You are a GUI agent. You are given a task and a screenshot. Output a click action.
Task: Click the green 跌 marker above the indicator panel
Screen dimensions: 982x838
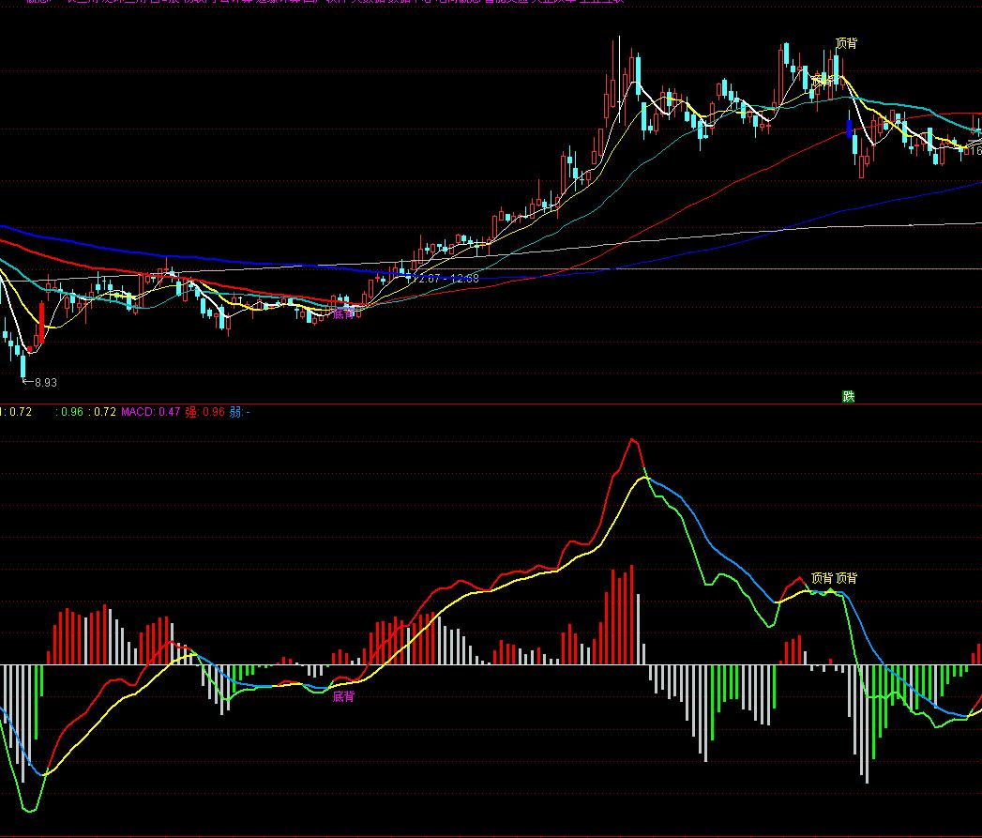pyautogui.click(x=849, y=396)
